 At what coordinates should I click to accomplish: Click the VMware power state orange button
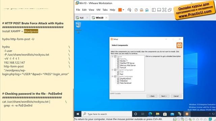click(x=120, y=10)
